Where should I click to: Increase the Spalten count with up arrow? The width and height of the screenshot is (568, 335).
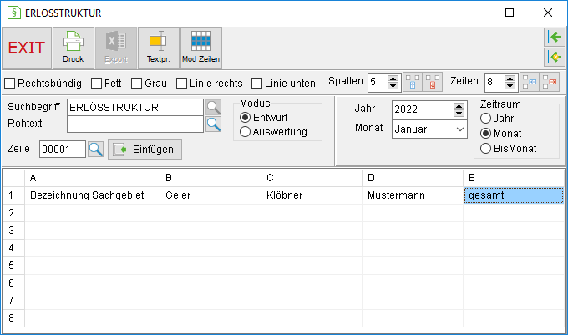coord(393,79)
